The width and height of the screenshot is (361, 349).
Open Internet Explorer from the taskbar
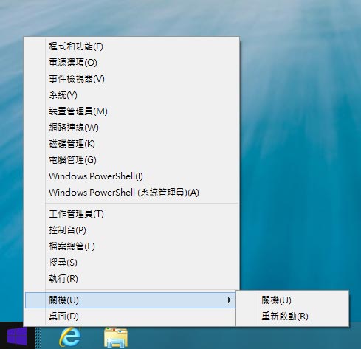point(70,337)
